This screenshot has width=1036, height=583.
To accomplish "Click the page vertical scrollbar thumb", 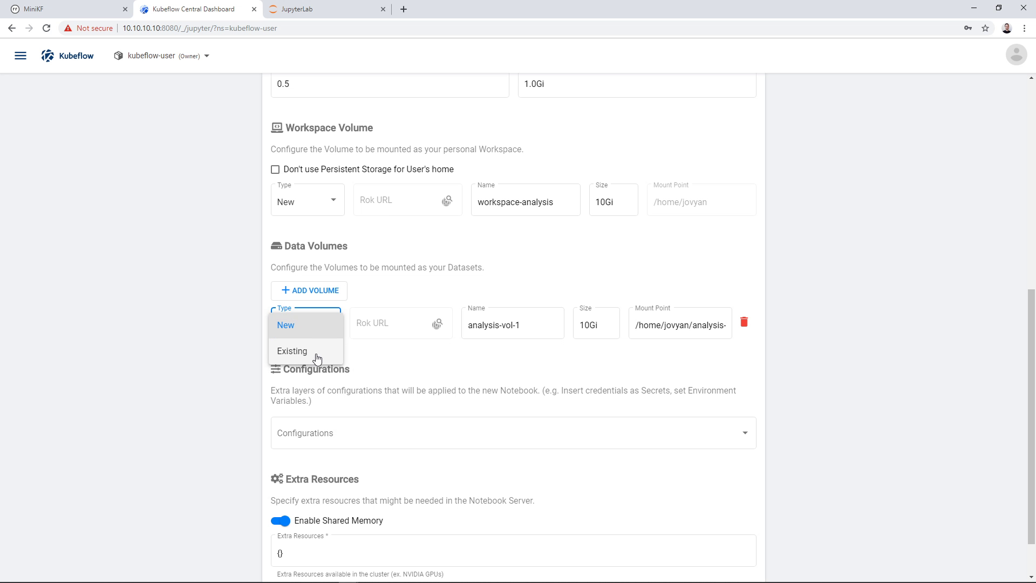I will 1031,417.
